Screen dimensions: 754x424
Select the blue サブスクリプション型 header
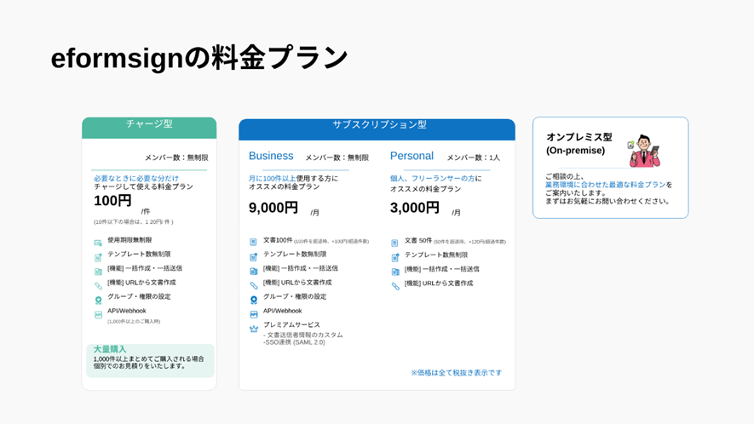pyautogui.click(x=377, y=129)
